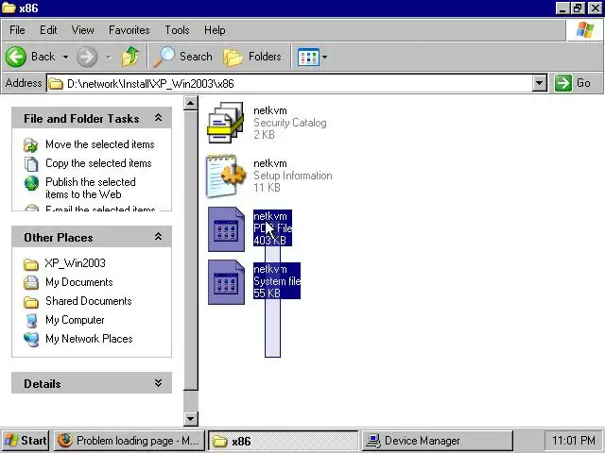Viewport: 605px width, 453px height.
Task: Open the File menu
Action: click(17, 30)
